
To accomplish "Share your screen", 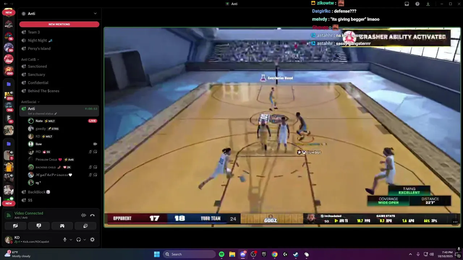I will pyautogui.click(x=39, y=226).
